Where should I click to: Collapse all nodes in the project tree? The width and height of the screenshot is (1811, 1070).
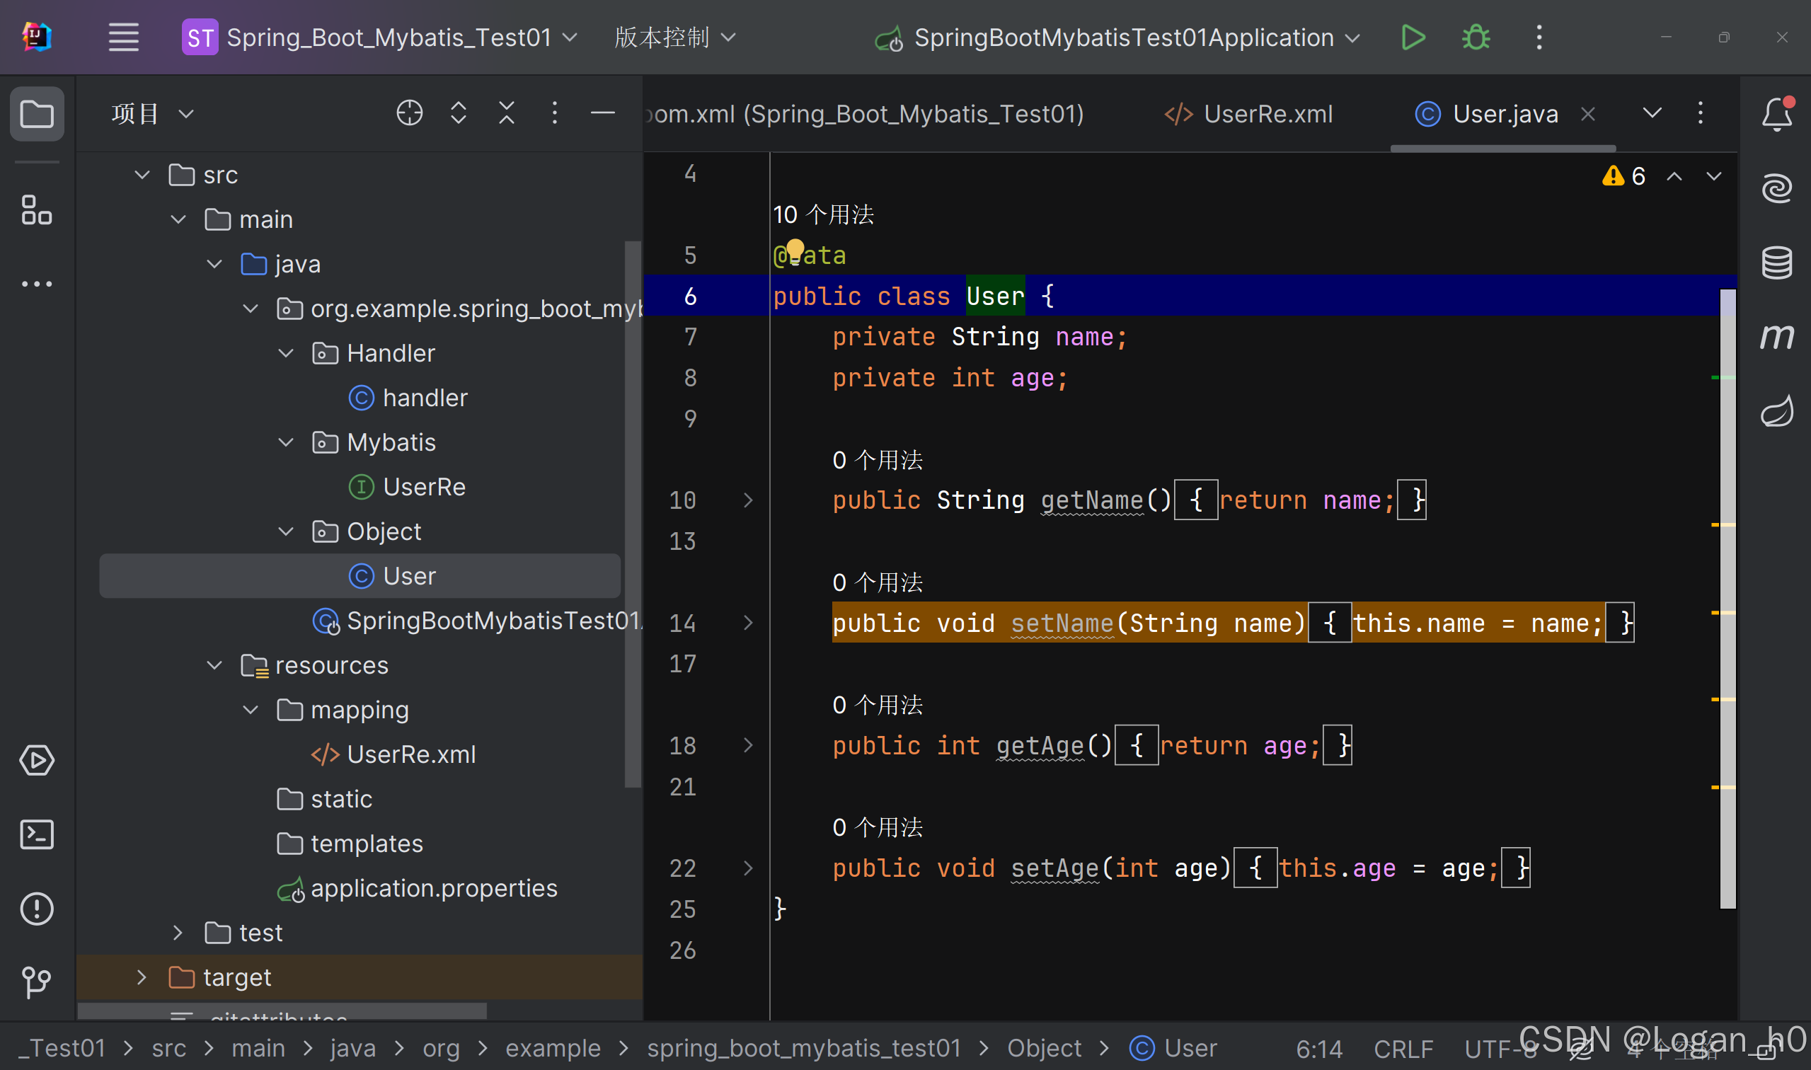(507, 113)
